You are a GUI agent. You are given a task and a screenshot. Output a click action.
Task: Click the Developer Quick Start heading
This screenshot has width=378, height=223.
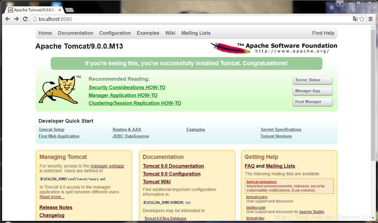pos(66,121)
